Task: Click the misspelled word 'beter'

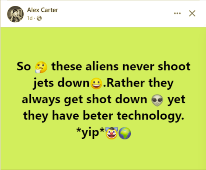Action: [98, 116]
